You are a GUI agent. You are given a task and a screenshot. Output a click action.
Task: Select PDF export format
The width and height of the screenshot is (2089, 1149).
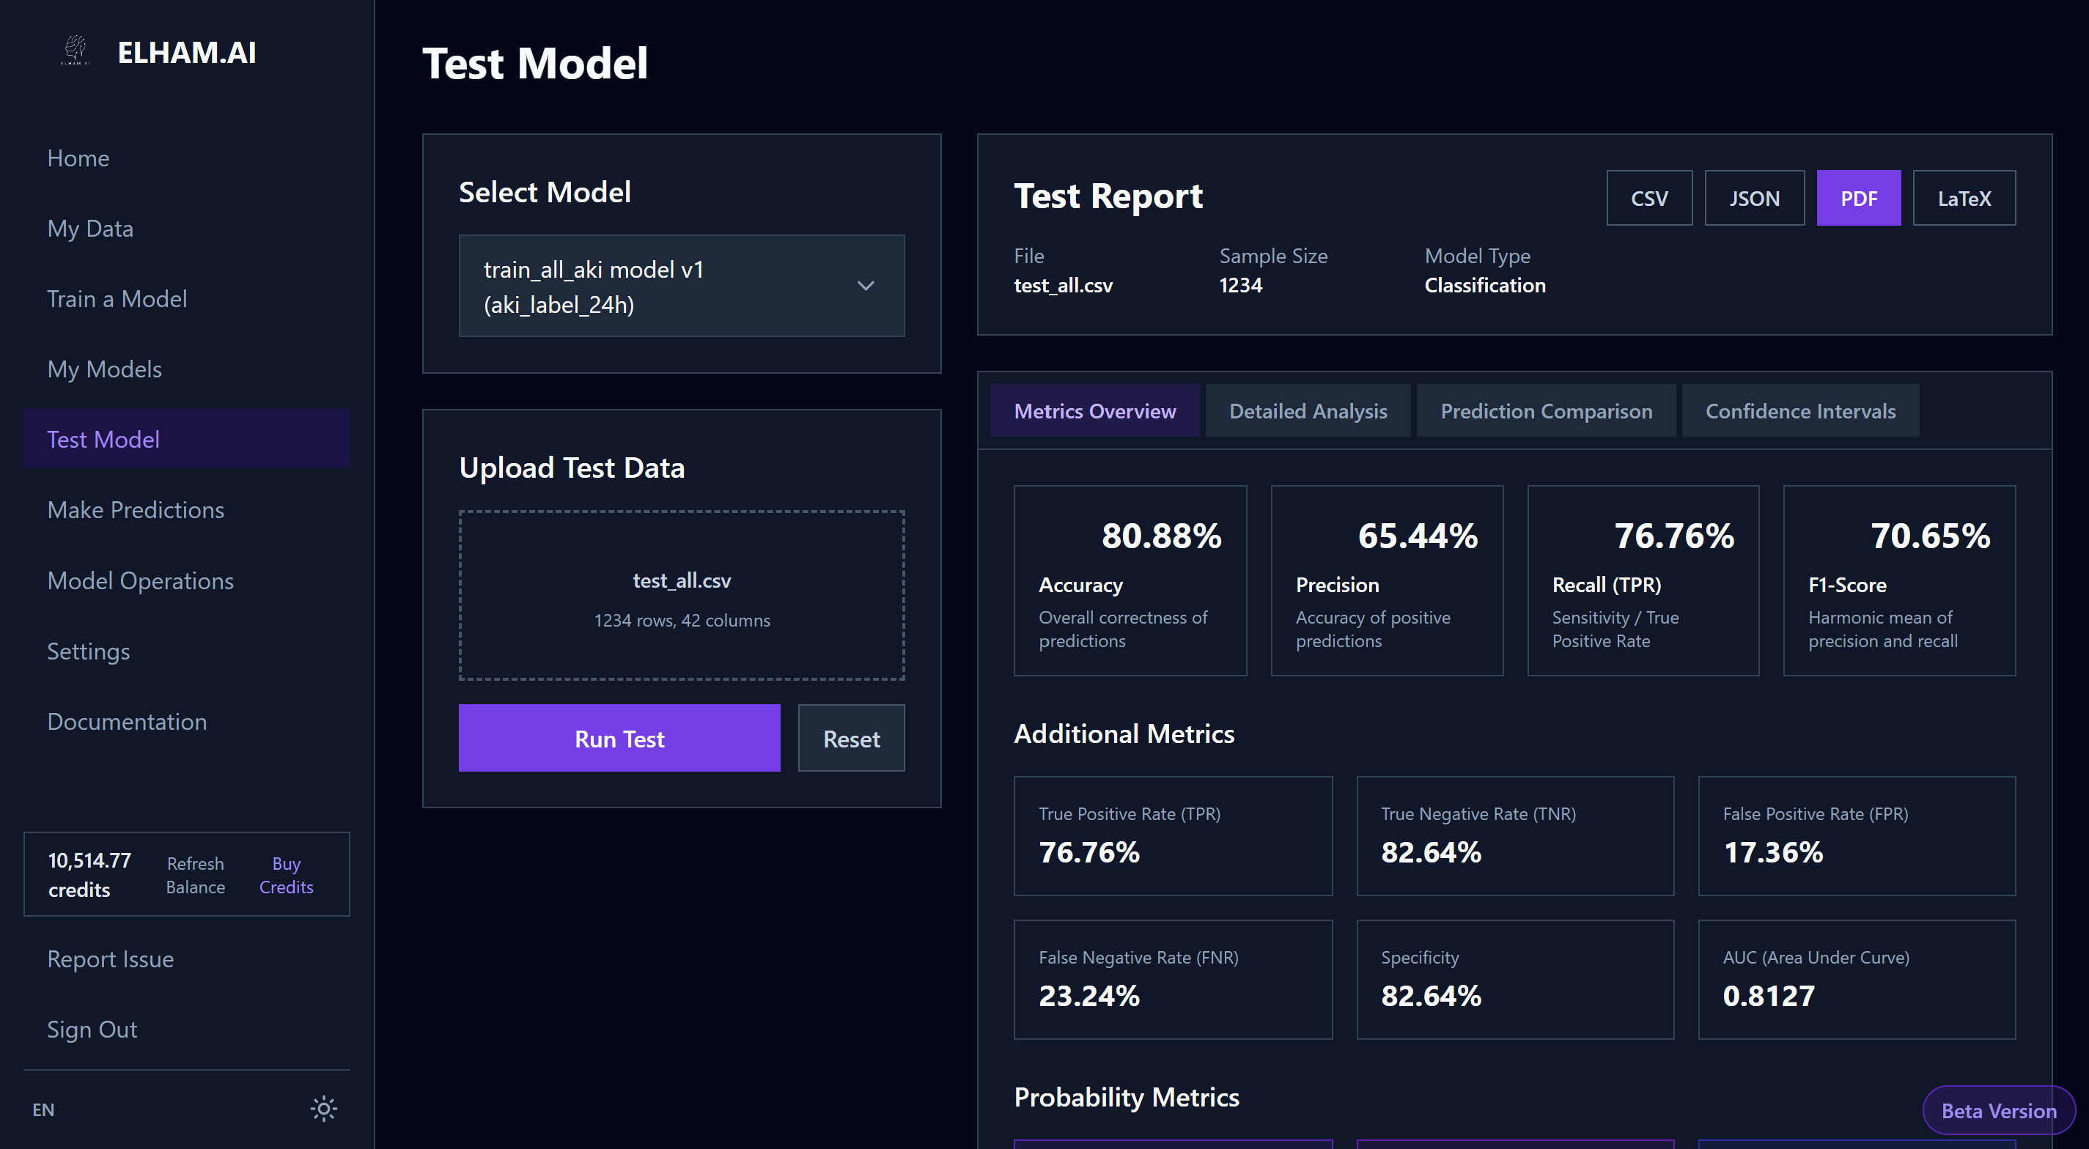[1858, 198]
